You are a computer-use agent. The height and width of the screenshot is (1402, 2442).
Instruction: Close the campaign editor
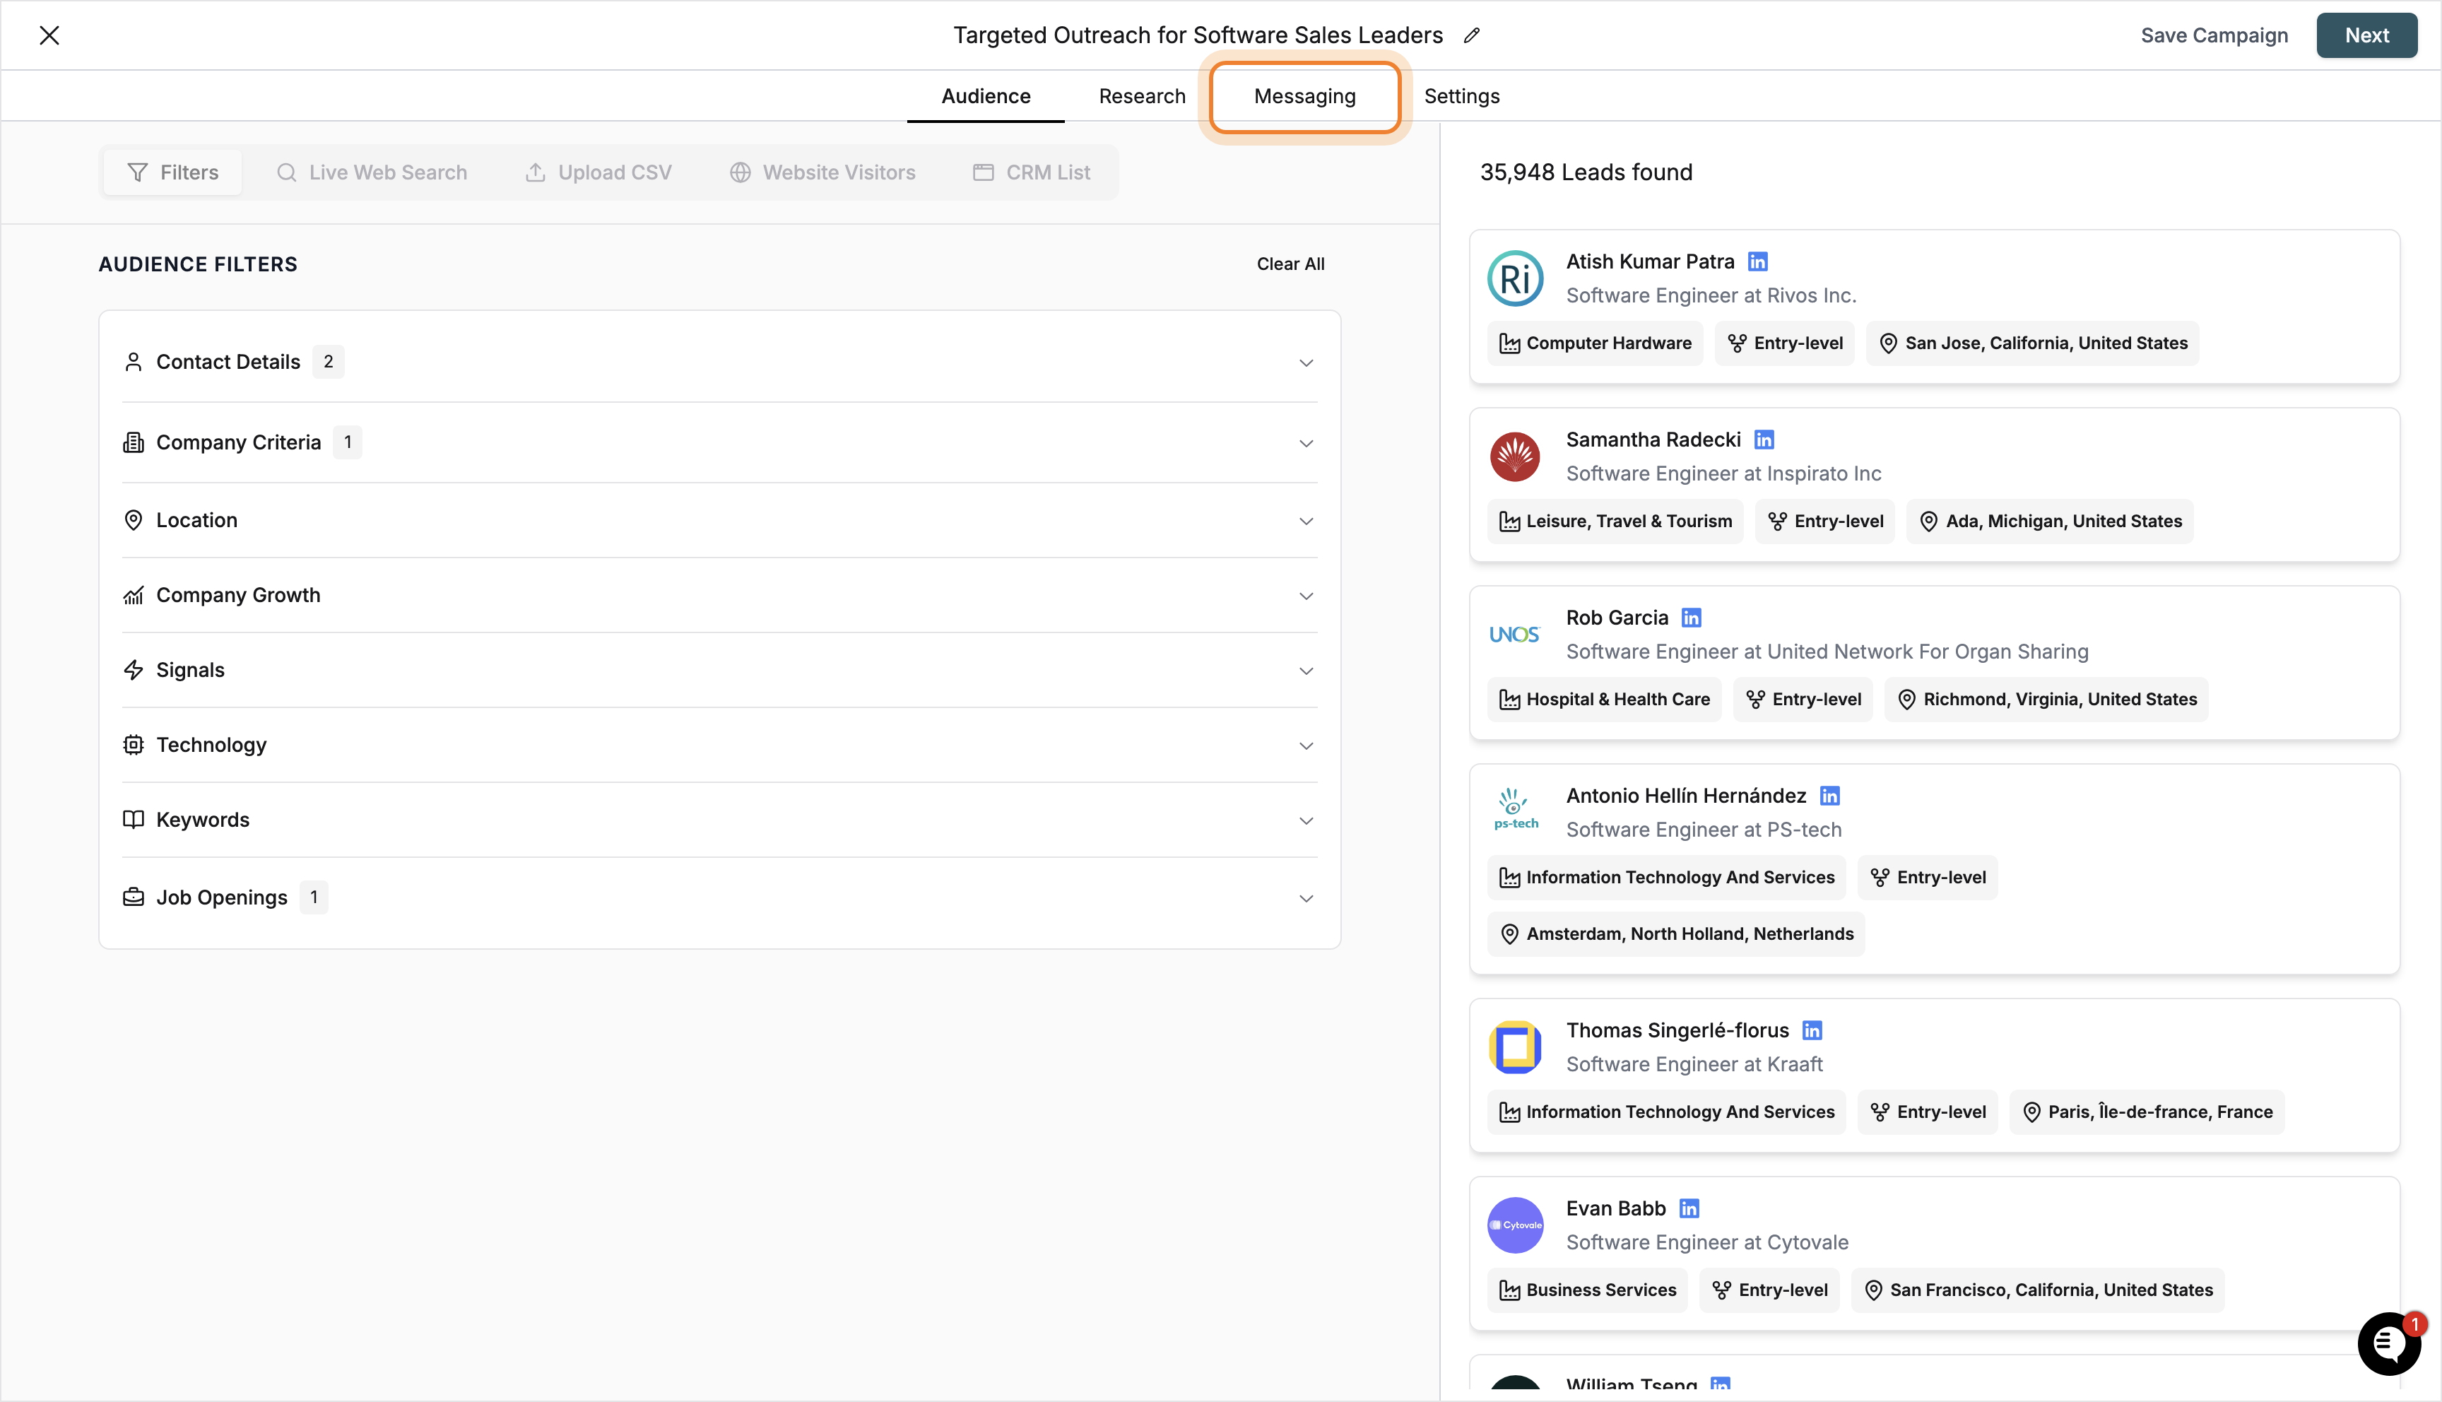50,35
